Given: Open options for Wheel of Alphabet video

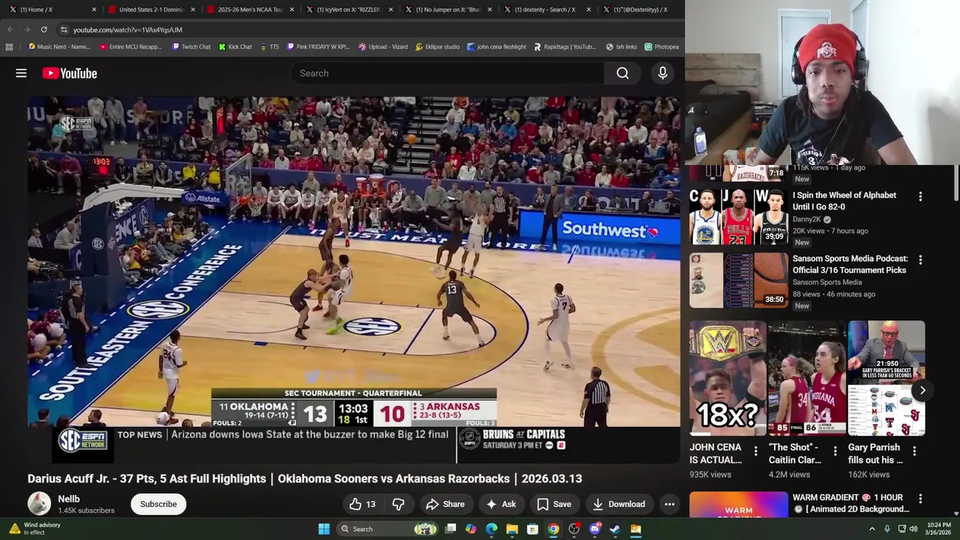Looking at the screenshot, I should tap(920, 196).
